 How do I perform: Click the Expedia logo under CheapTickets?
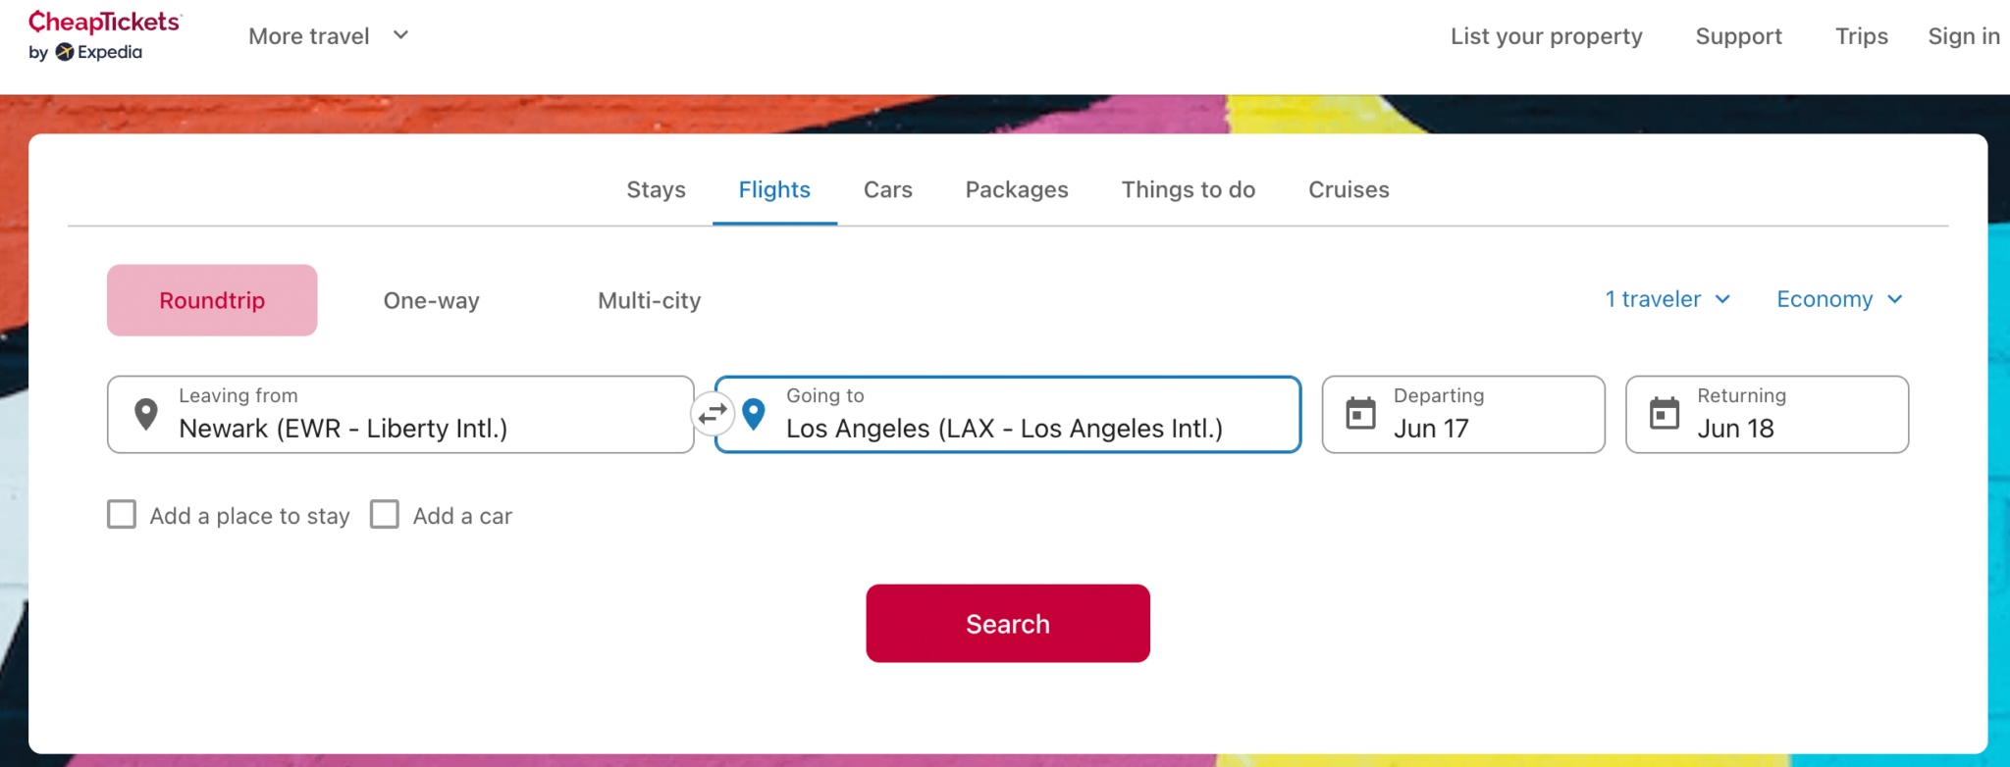[x=85, y=54]
